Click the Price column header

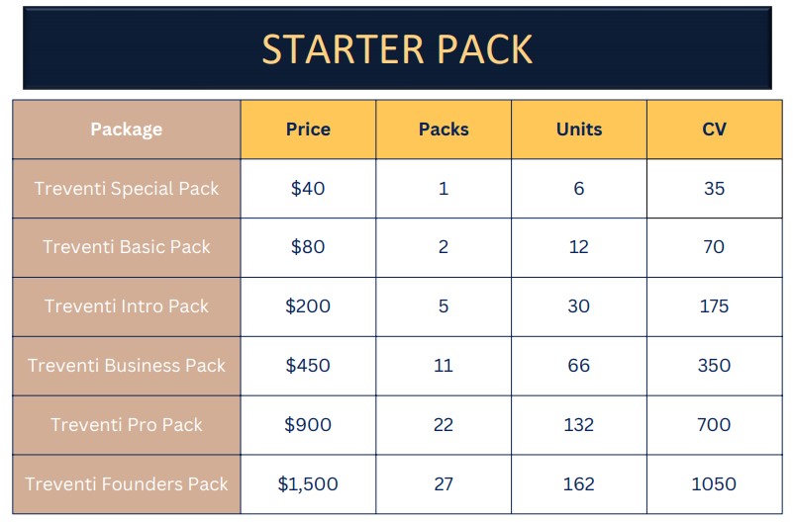point(308,130)
